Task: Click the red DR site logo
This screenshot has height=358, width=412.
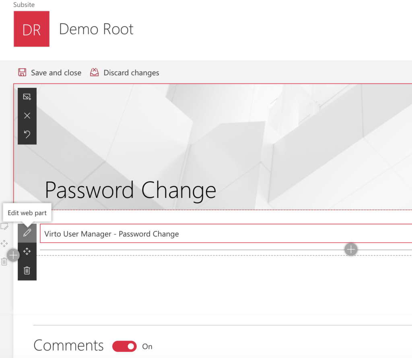Action: (31, 29)
